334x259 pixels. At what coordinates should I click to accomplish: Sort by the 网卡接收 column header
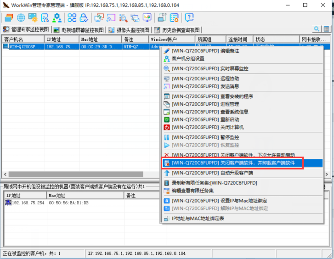click(315, 39)
